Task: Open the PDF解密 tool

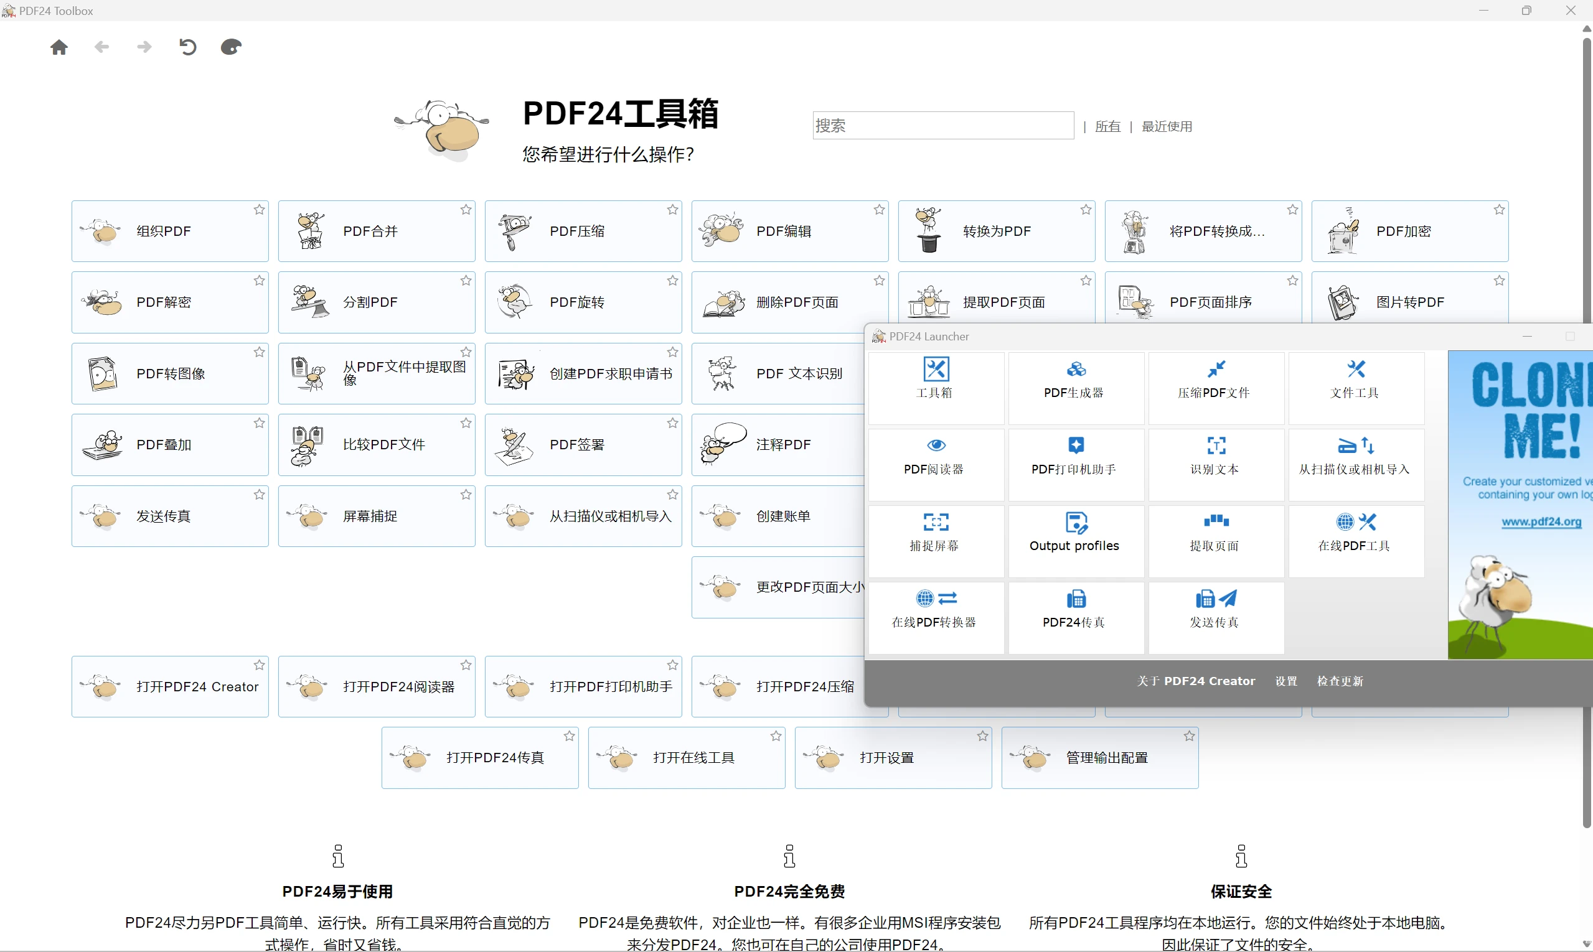Action: [170, 302]
